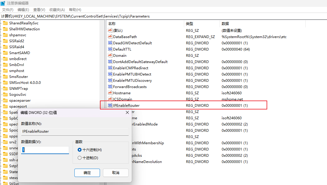This screenshot has height=185, width=327.
Task: Click the Hostname string value icon
Action: (110, 93)
